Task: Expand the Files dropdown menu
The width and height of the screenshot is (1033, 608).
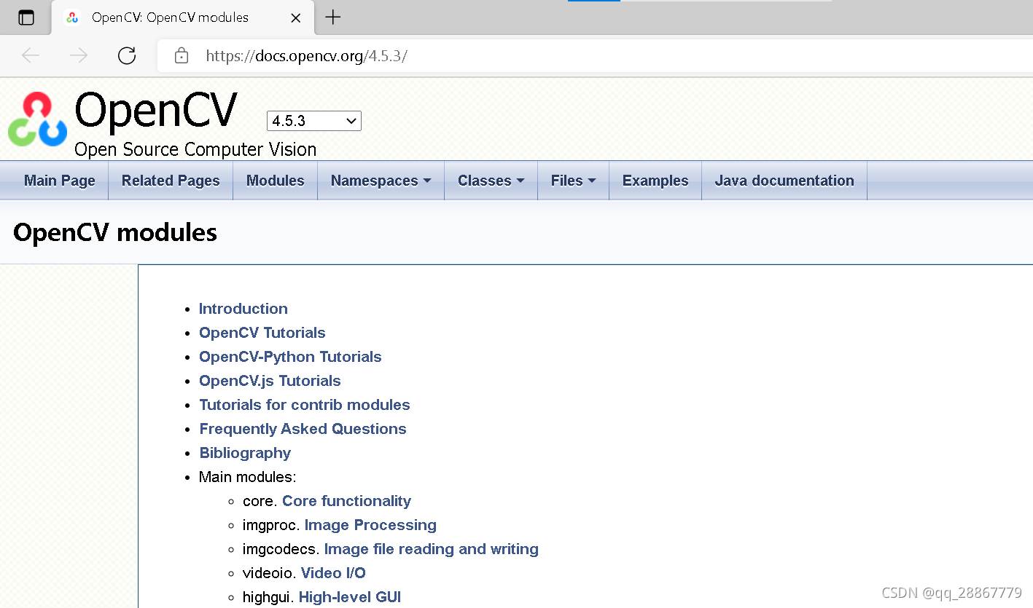Action: click(x=574, y=181)
